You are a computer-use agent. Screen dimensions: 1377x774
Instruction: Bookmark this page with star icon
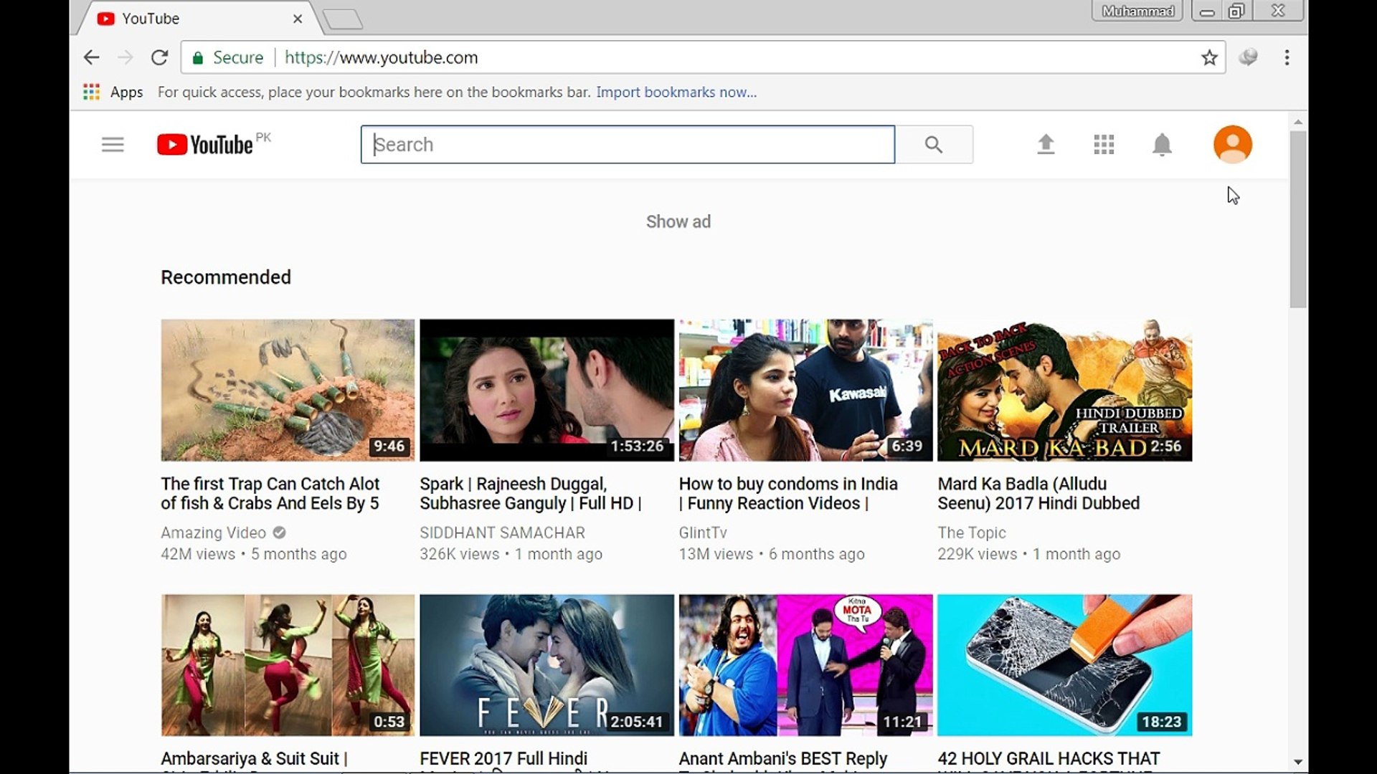(1209, 57)
